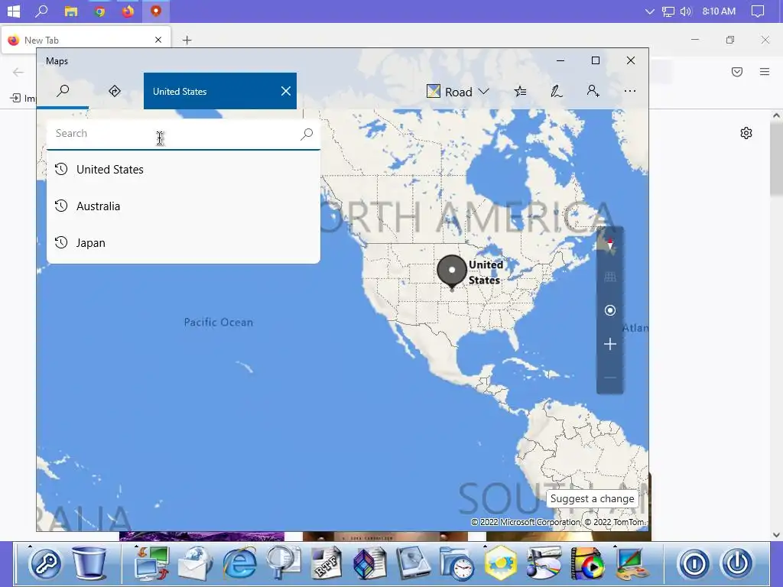The height and width of the screenshot is (587, 783).
Task: Open the paint palette dock icon
Action: 631,563
